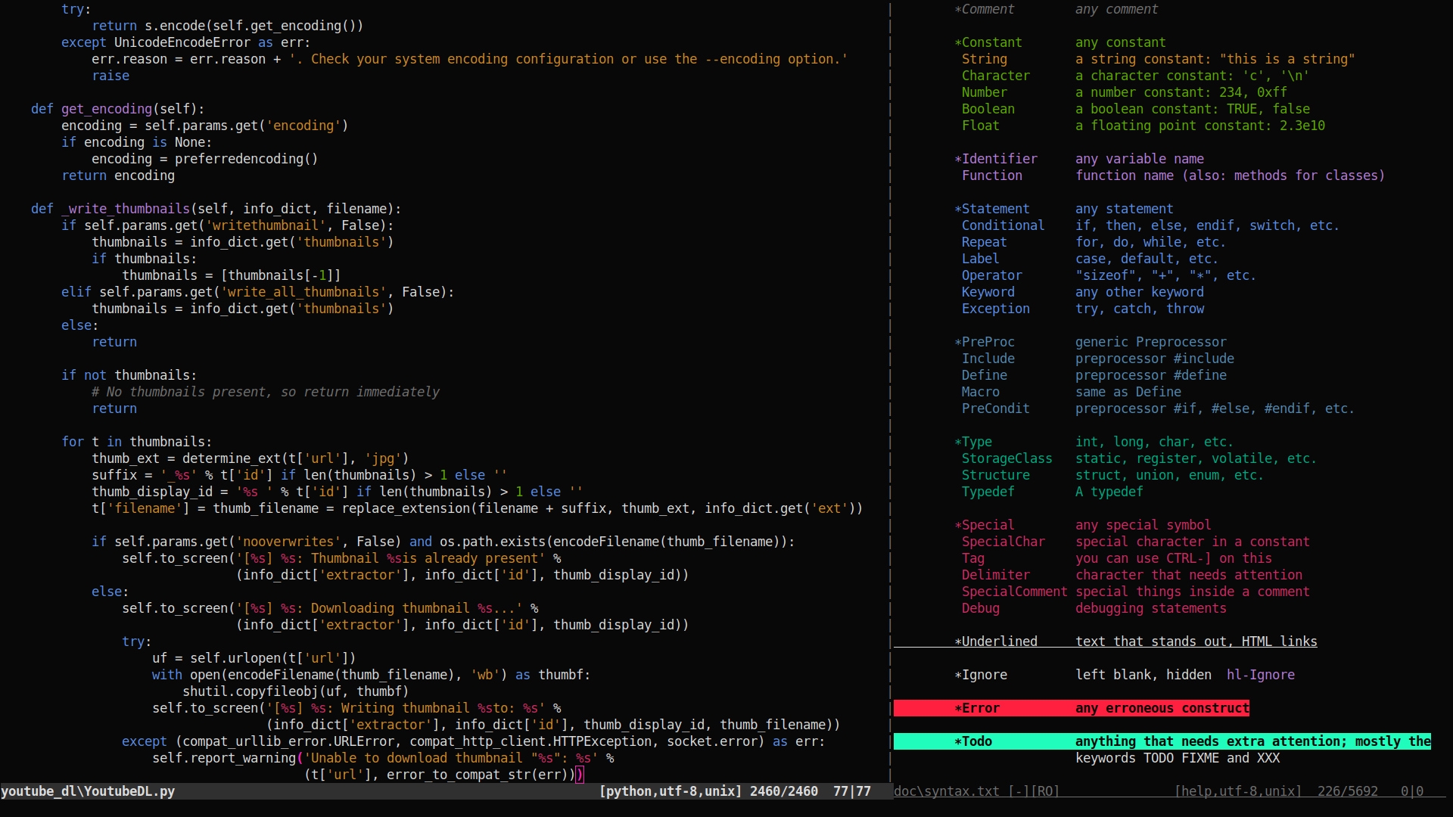Click the 'Exception' syntax group entry
This screenshot has height=817, width=1453.
tap(995, 309)
